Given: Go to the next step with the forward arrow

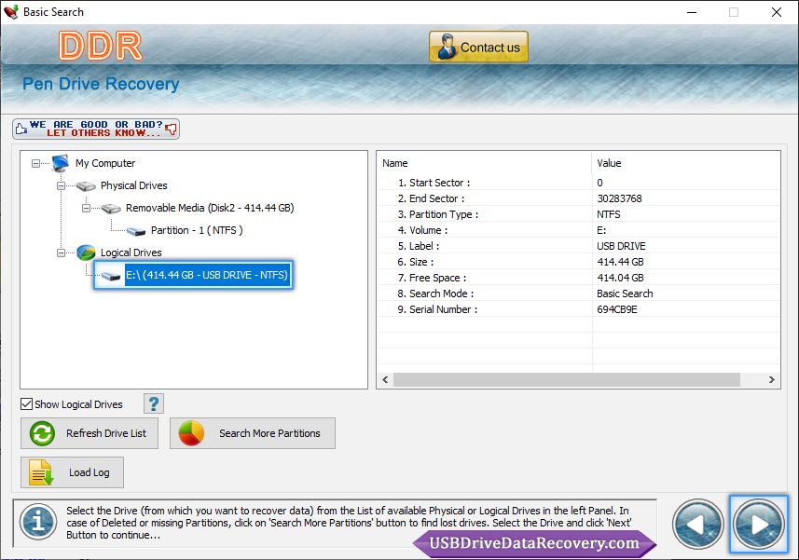Looking at the screenshot, I should [x=759, y=524].
